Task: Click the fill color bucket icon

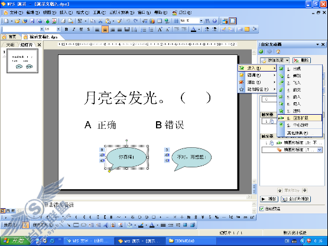Action: pos(129,225)
